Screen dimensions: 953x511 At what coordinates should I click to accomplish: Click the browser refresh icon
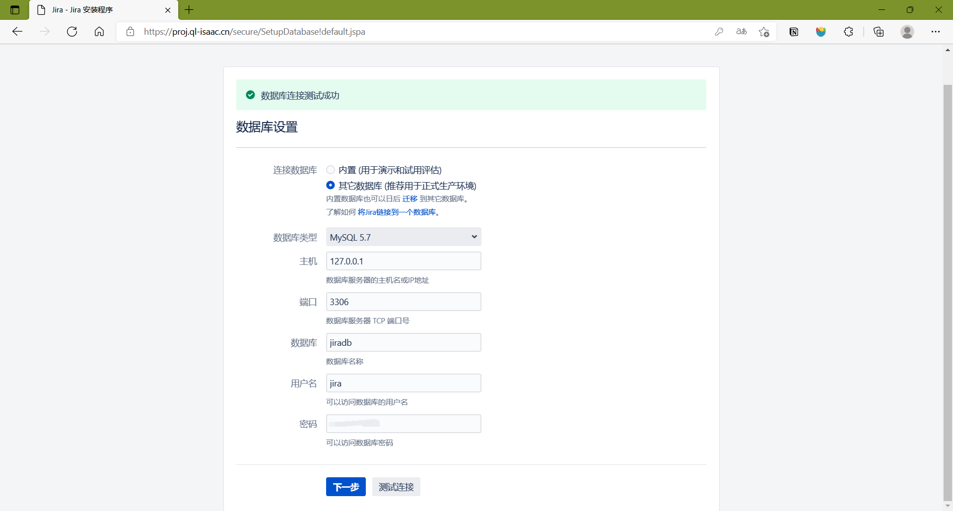(72, 32)
